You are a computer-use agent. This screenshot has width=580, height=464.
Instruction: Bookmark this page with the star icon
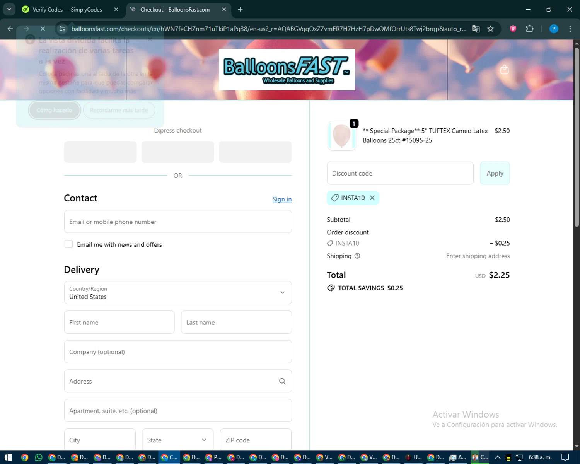pos(490,29)
